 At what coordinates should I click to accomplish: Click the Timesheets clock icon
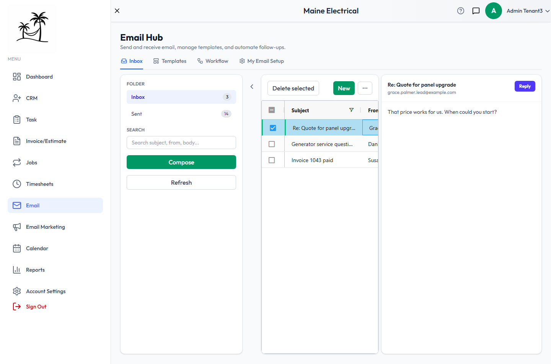[17, 184]
